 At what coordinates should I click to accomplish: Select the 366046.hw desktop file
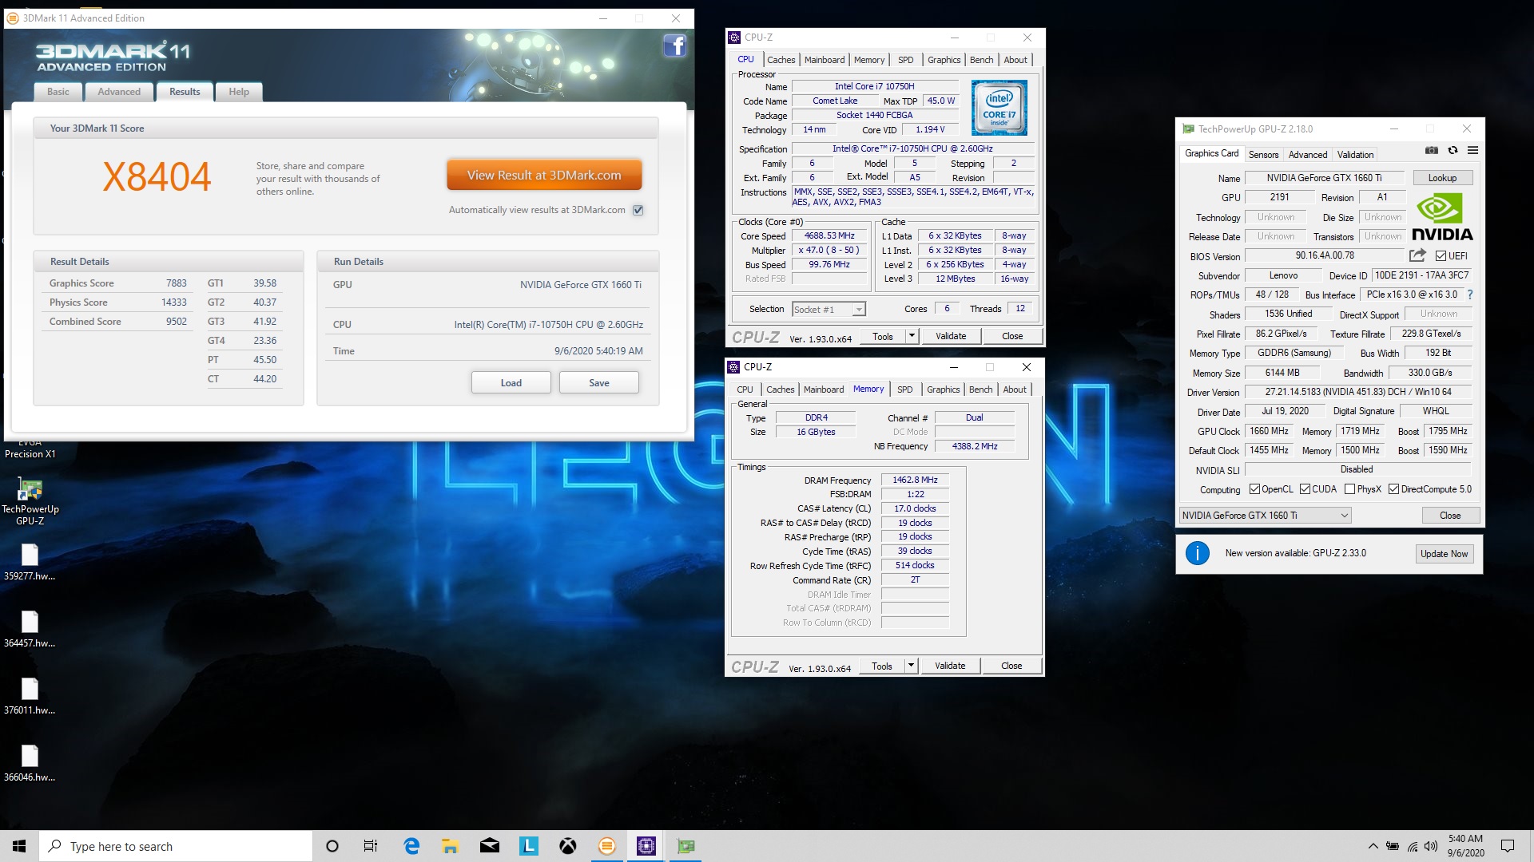click(x=30, y=763)
